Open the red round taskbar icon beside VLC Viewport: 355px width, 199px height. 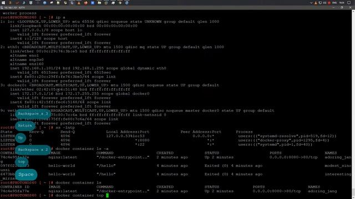(x=85, y=3)
